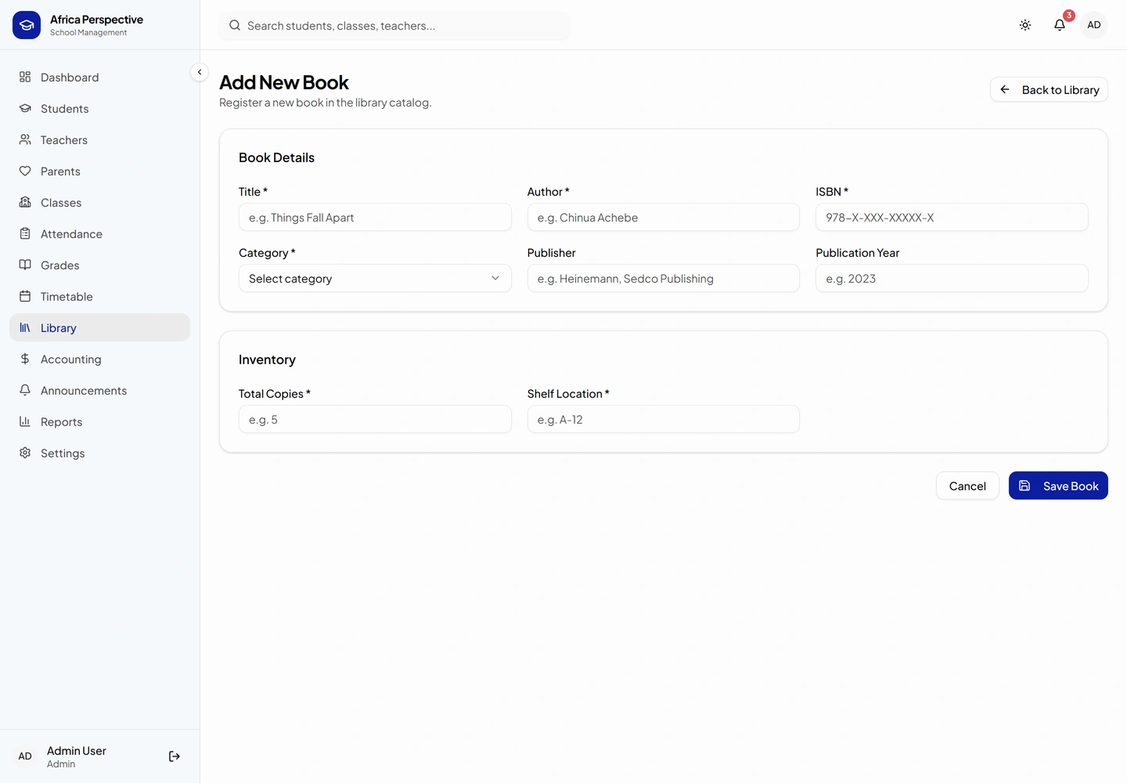Click the Accounting dollar sign icon

click(x=25, y=359)
